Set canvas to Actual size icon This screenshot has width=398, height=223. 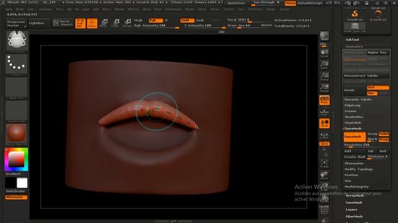click(324, 77)
